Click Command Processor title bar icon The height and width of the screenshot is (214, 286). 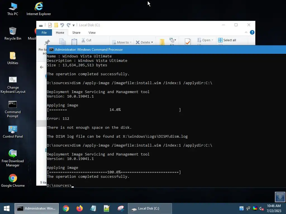[x=51, y=50]
